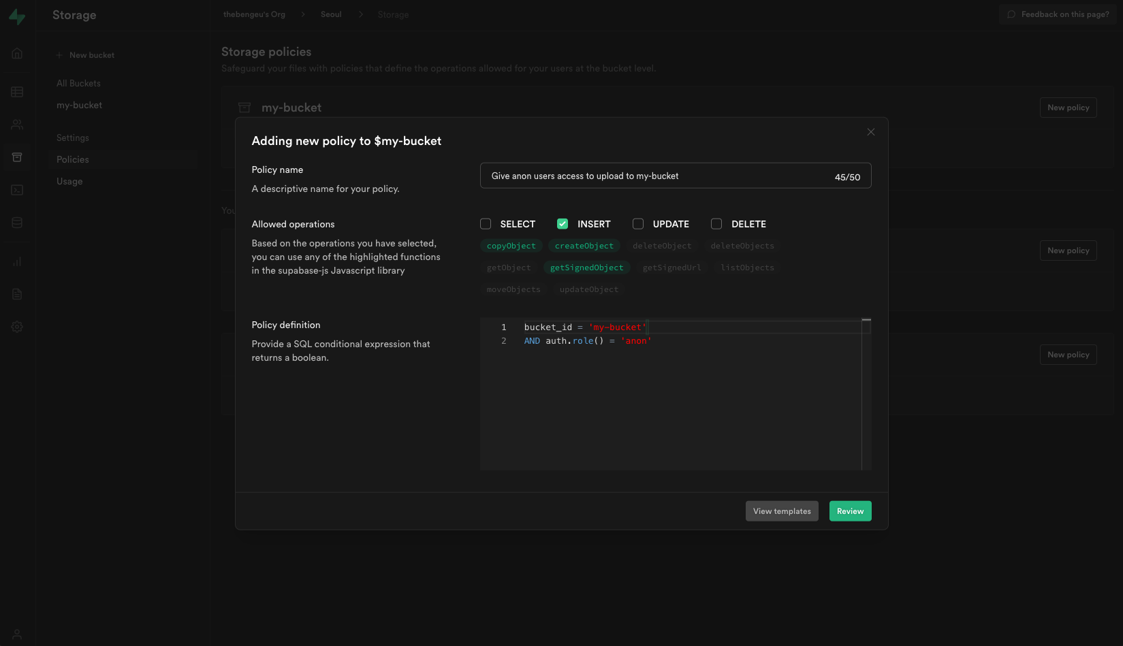Open View templates
This screenshot has height=646, width=1123.
[781, 511]
